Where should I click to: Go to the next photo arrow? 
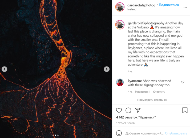click(x=107, y=69)
